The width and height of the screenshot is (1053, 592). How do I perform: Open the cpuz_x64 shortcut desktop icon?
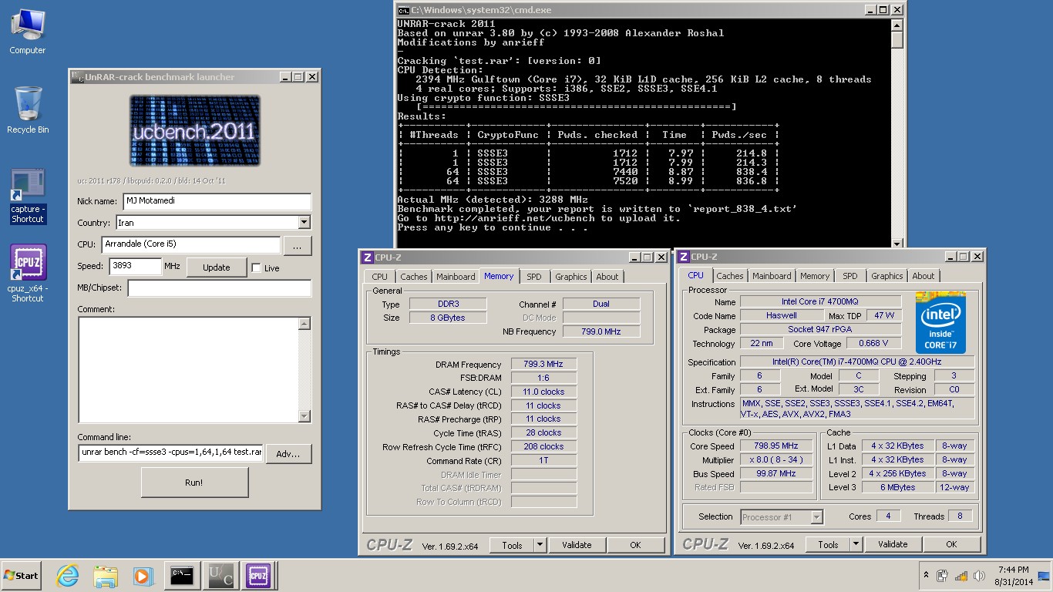[x=28, y=274]
